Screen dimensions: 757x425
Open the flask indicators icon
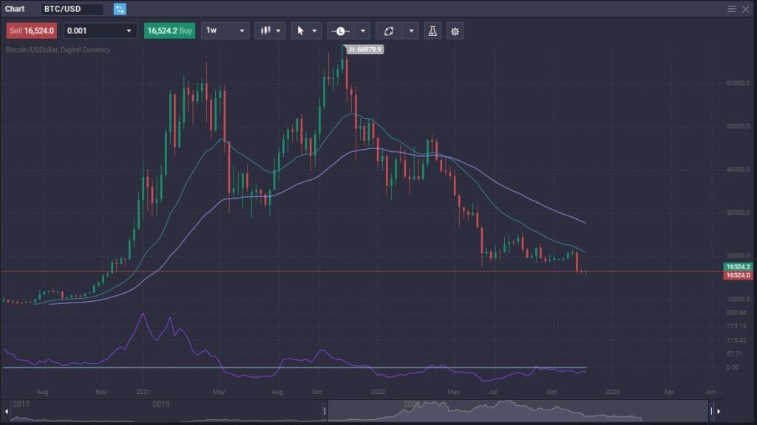coord(432,31)
